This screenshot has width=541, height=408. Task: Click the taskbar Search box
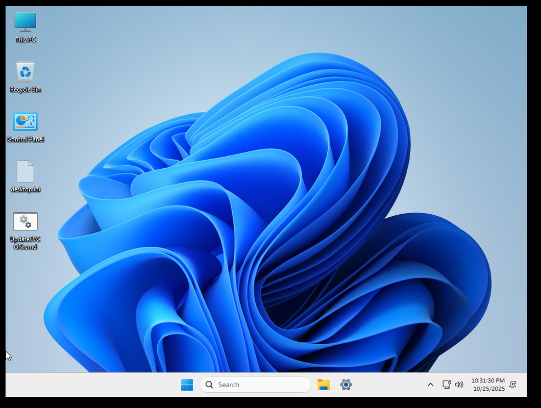pyautogui.click(x=255, y=385)
